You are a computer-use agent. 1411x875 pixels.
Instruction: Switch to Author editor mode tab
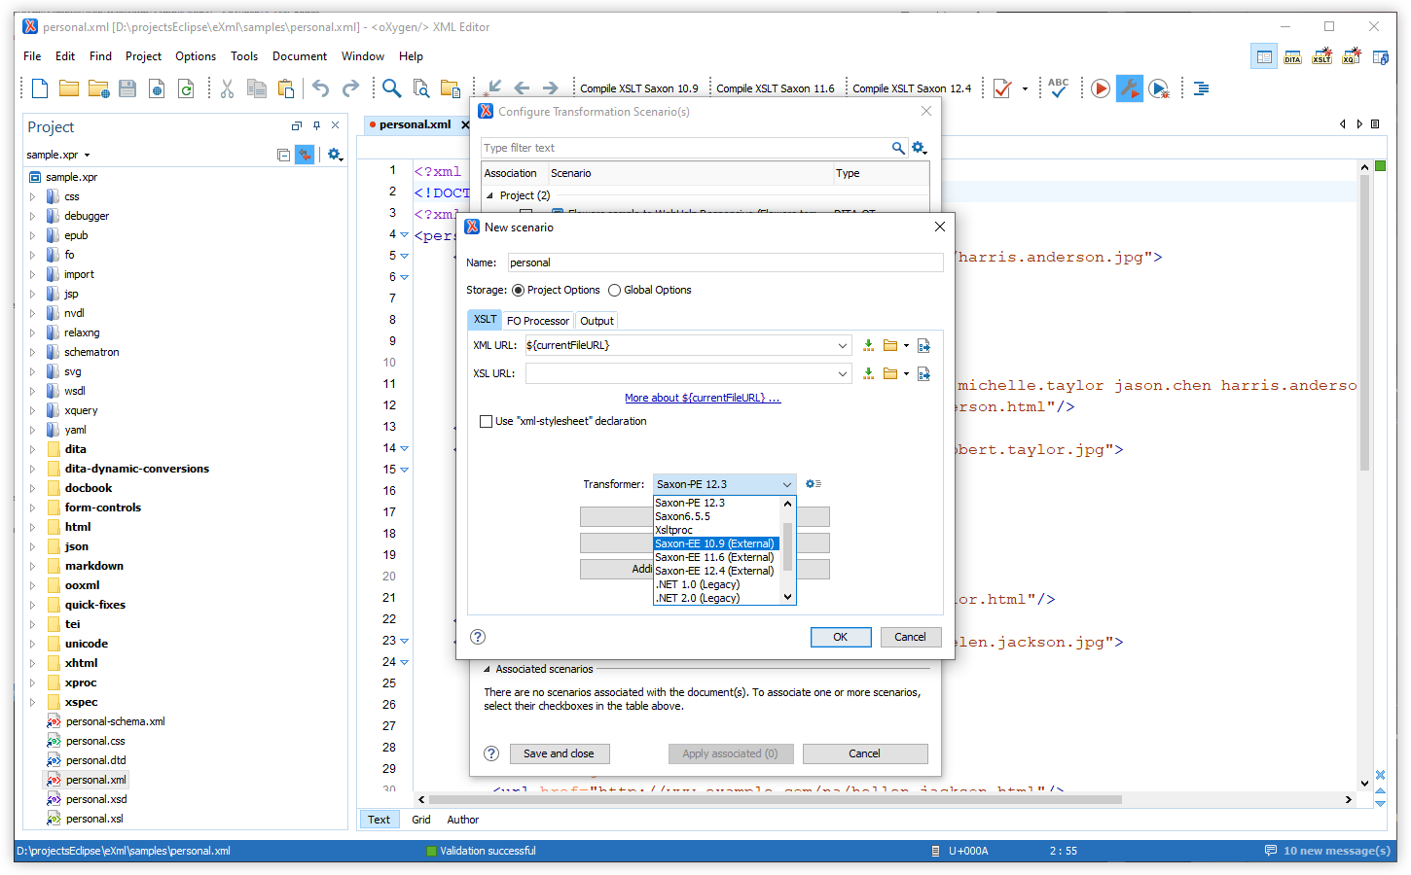463,820
